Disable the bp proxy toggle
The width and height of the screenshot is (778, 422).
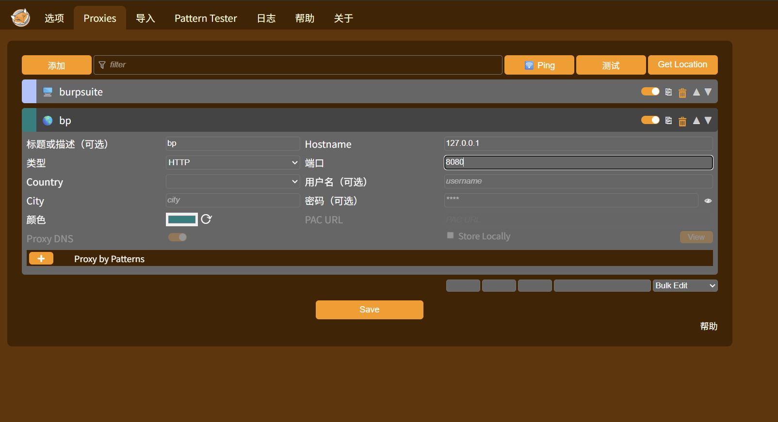tap(650, 120)
